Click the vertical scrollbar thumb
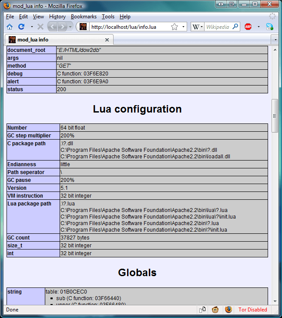Viewport: 282px width, 318px height. coord(275,116)
